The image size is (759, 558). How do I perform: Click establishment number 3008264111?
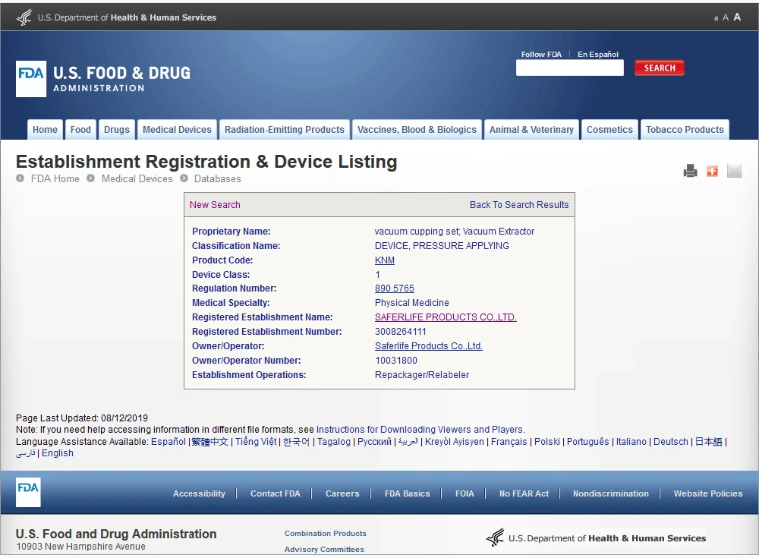click(400, 332)
